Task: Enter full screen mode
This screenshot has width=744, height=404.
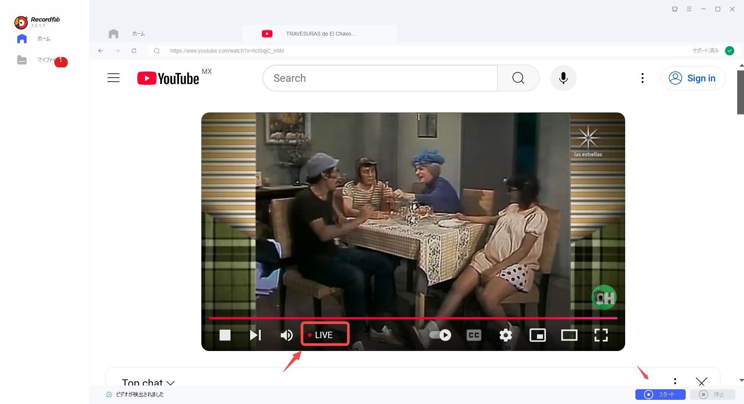Action: (x=601, y=335)
